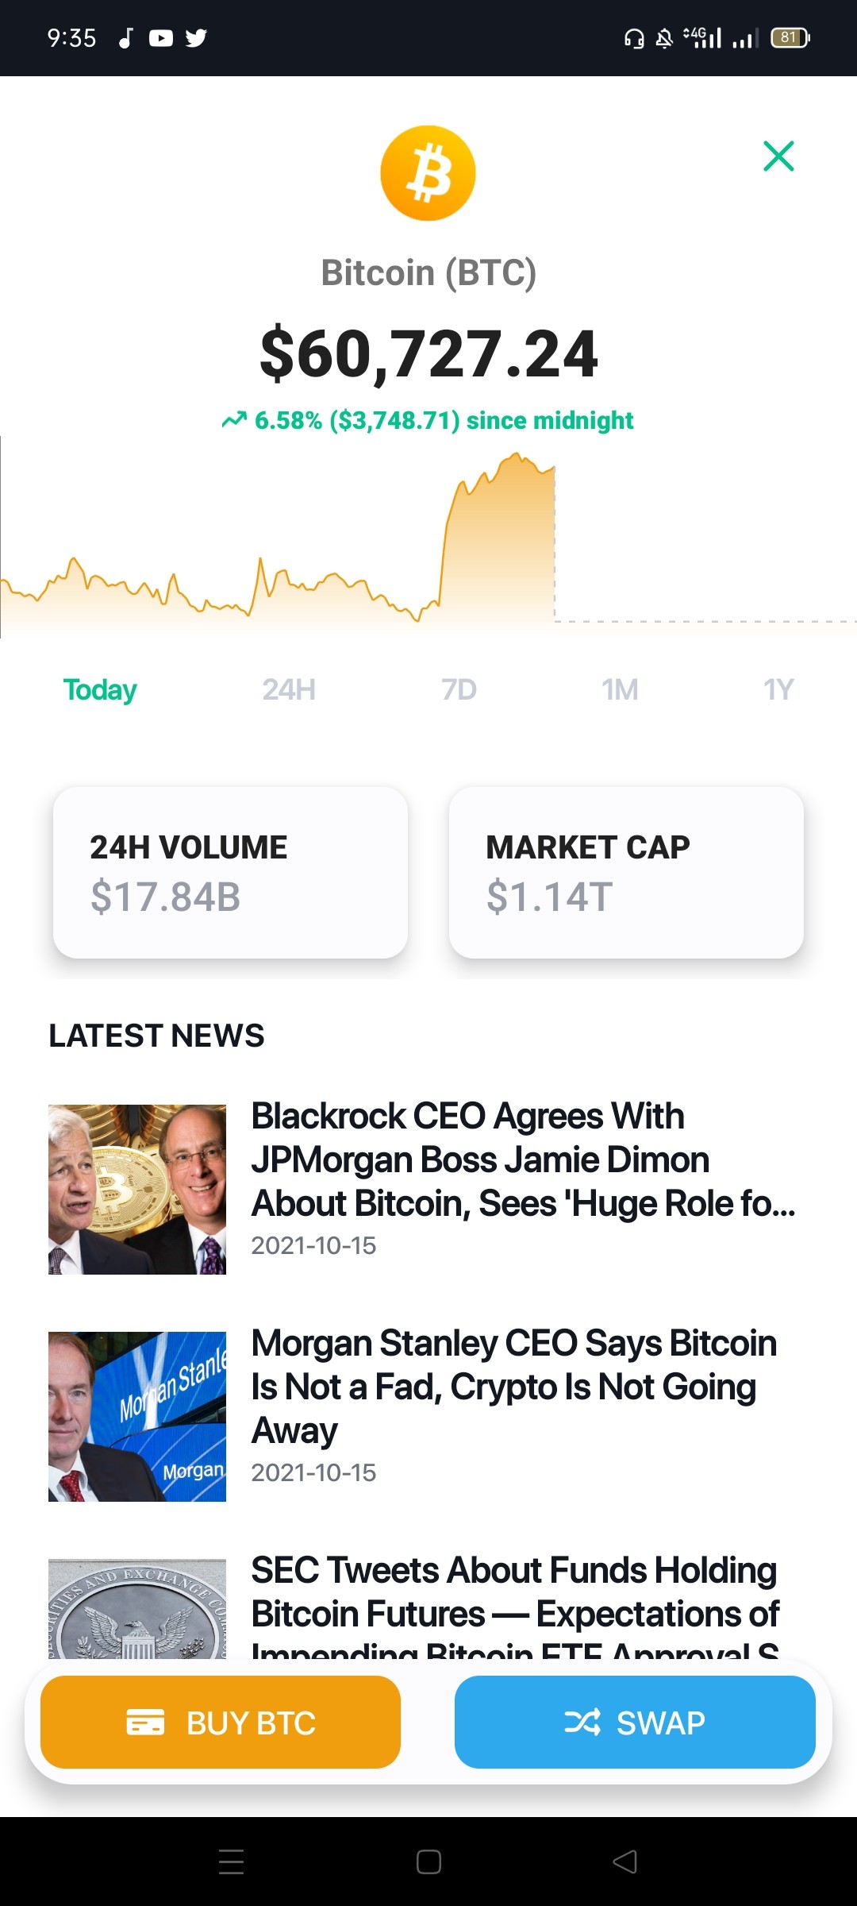Tap the blue SWAP button
Viewport: 857px width, 1906px height.
pyautogui.click(x=635, y=1722)
